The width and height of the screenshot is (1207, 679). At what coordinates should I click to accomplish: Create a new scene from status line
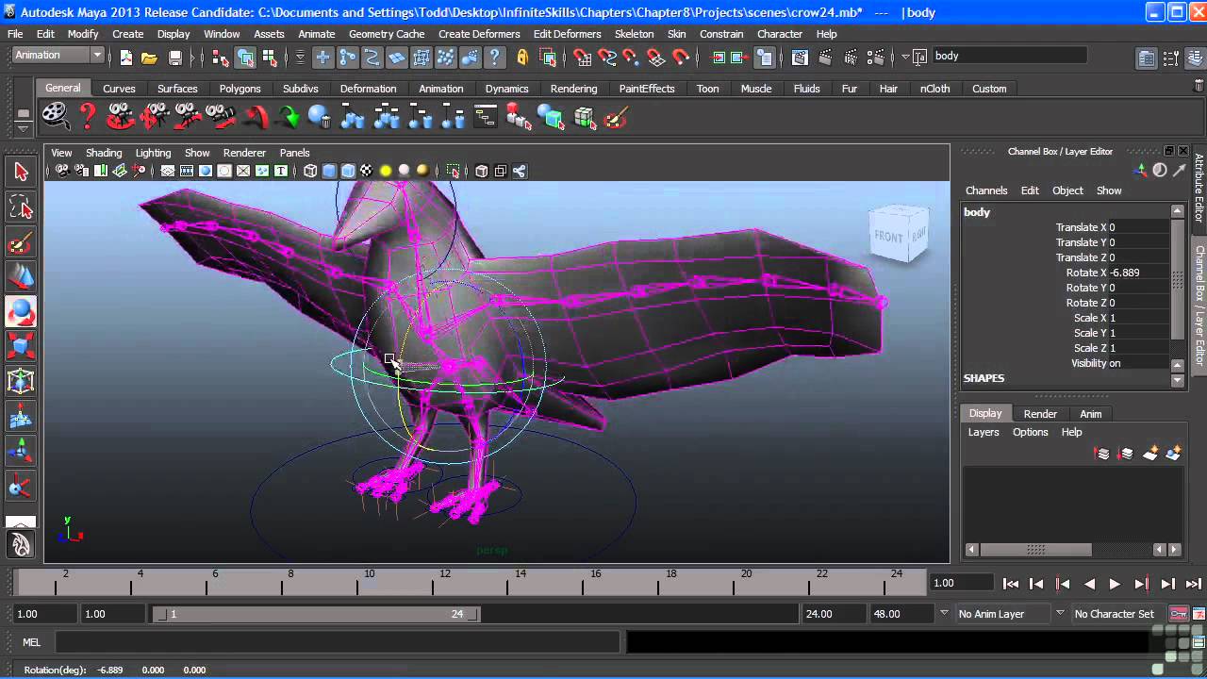pyautogui.click(x=126, y=58)
